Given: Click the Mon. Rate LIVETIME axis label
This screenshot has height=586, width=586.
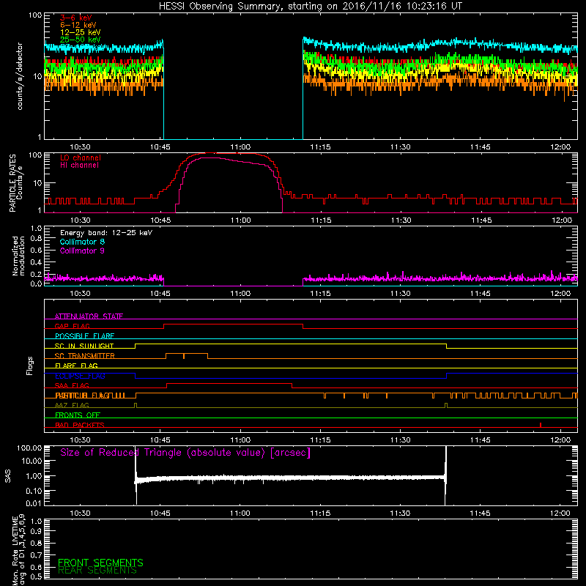Looking at the screenshot, I should tap(19, 550).
